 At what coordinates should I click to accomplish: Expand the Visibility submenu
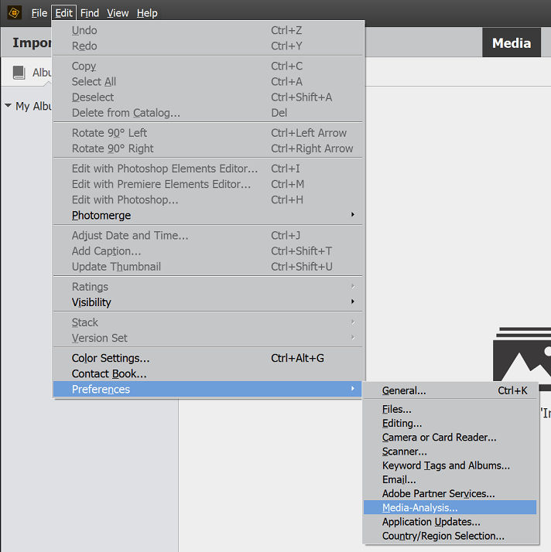click(207, 302)
